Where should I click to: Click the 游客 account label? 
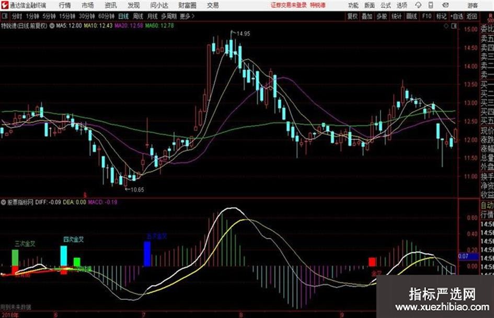(473, 5)
